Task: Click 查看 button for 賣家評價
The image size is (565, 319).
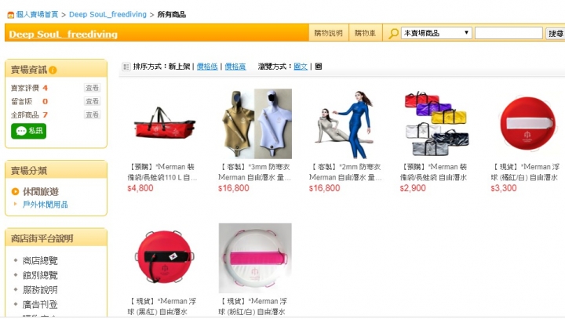Action: [92, 88]
